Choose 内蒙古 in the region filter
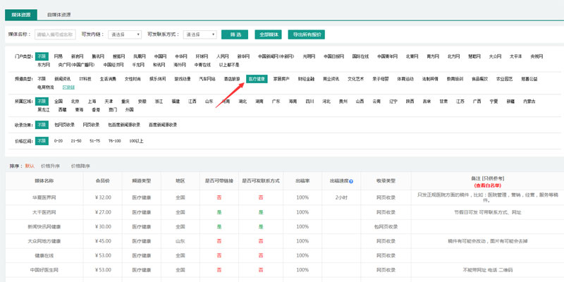Screen dimensions: 564x282 coord(529,102)
